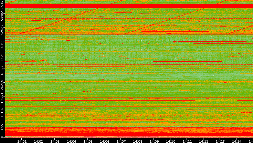Click the 19660 vertical axis label
This screenshot has width=253, height=143.
(x=2, y=99)
